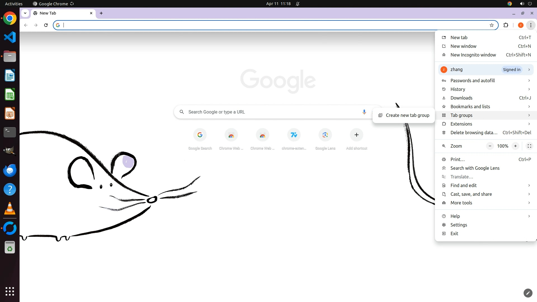Open the Google Lens shortcut
The width and height of the screenshot is (537, 302).
coord(325,135)
